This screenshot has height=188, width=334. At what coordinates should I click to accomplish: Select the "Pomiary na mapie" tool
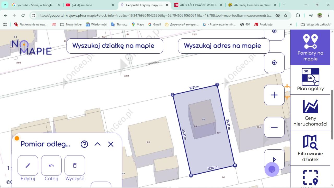(310, 47)
